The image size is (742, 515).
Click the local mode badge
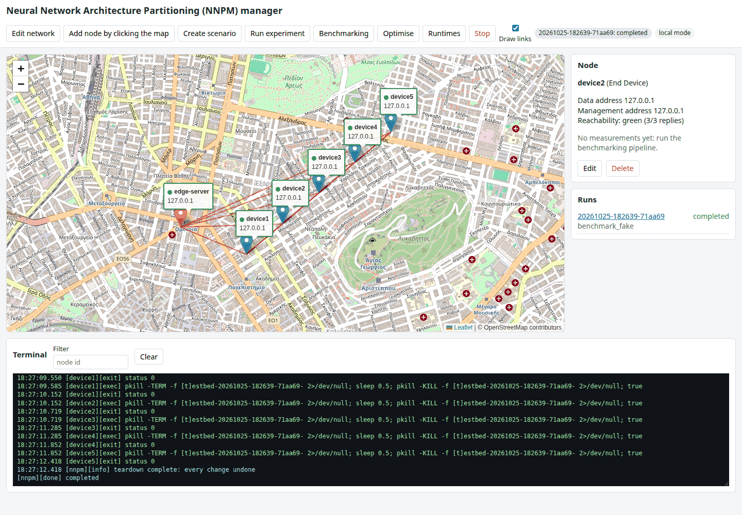(674, 33)
